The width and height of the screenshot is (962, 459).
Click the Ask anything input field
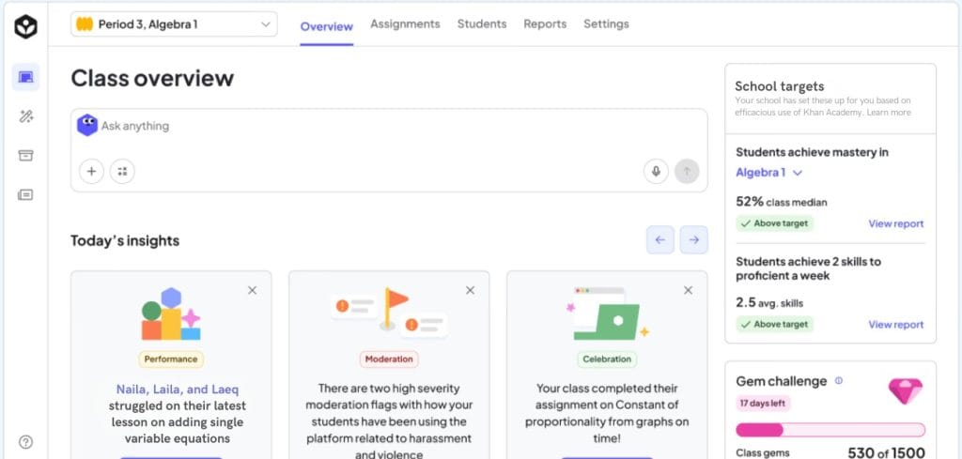tap(389, 150)
